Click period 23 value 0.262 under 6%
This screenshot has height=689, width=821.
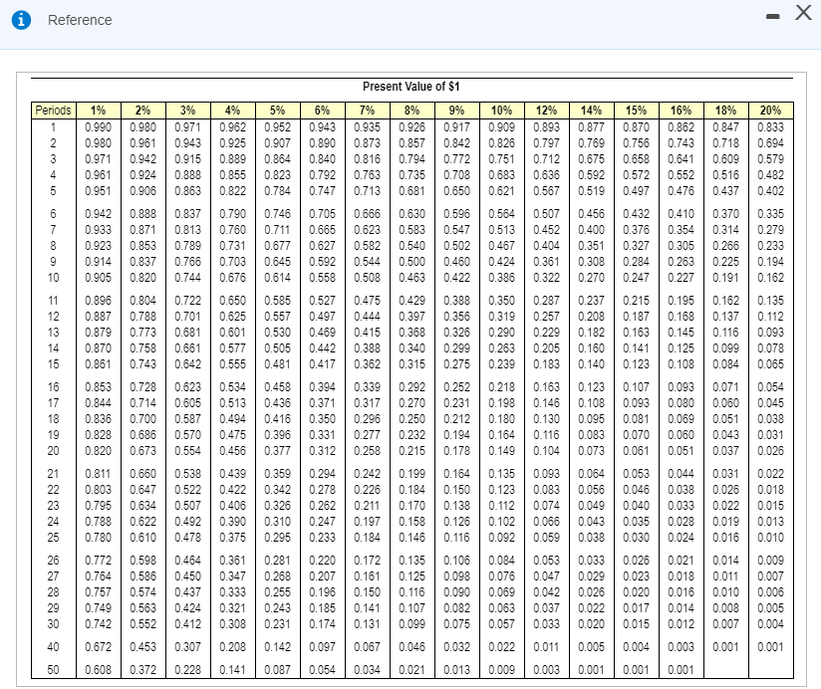[323, 506]
